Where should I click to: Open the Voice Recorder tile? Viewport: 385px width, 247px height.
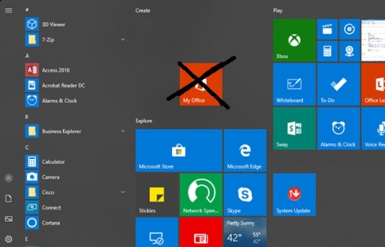point(373,128)
